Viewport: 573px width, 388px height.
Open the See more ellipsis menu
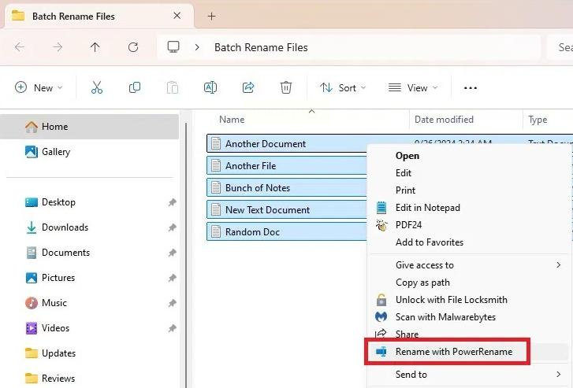click(470, 88)
